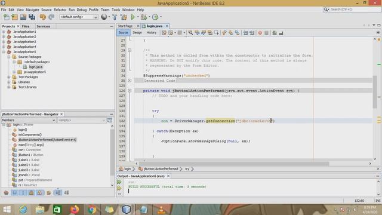Open Internet Explorer from the taskbar
382x215 pixels.
[x=23, y=210]
